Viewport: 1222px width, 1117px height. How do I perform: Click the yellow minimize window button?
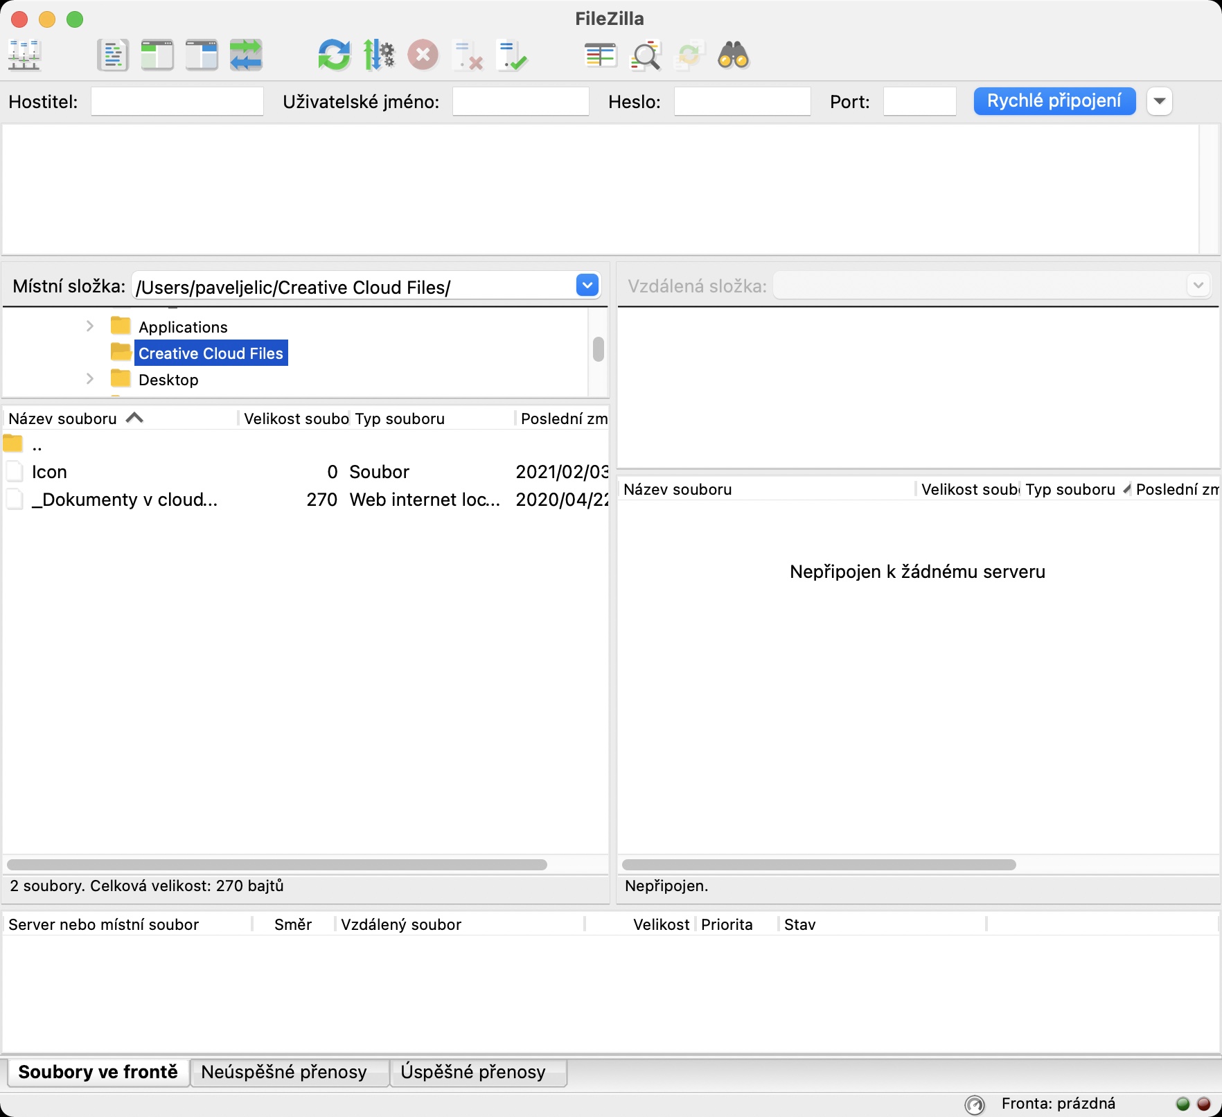coord(47,19)
